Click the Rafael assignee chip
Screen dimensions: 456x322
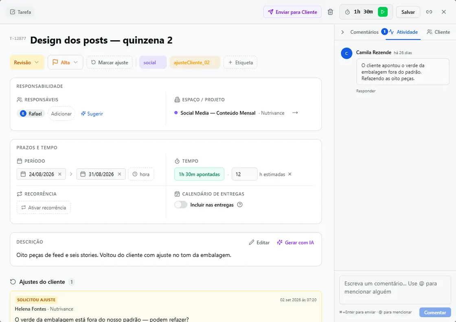tap(31, 114)
